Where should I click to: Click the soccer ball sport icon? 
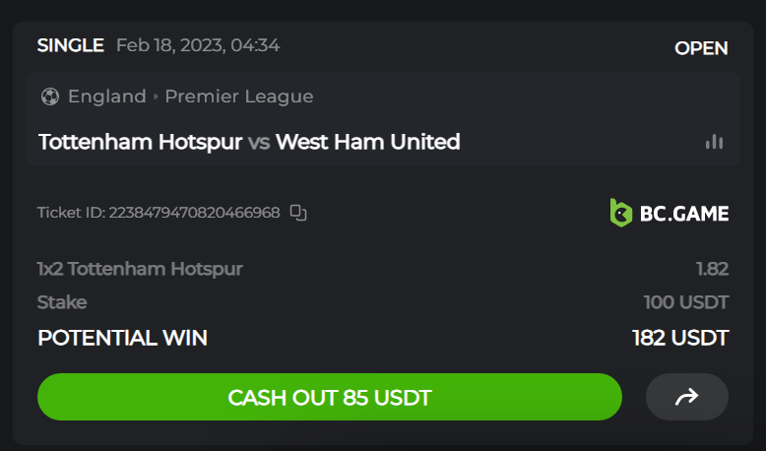(50, 97)
